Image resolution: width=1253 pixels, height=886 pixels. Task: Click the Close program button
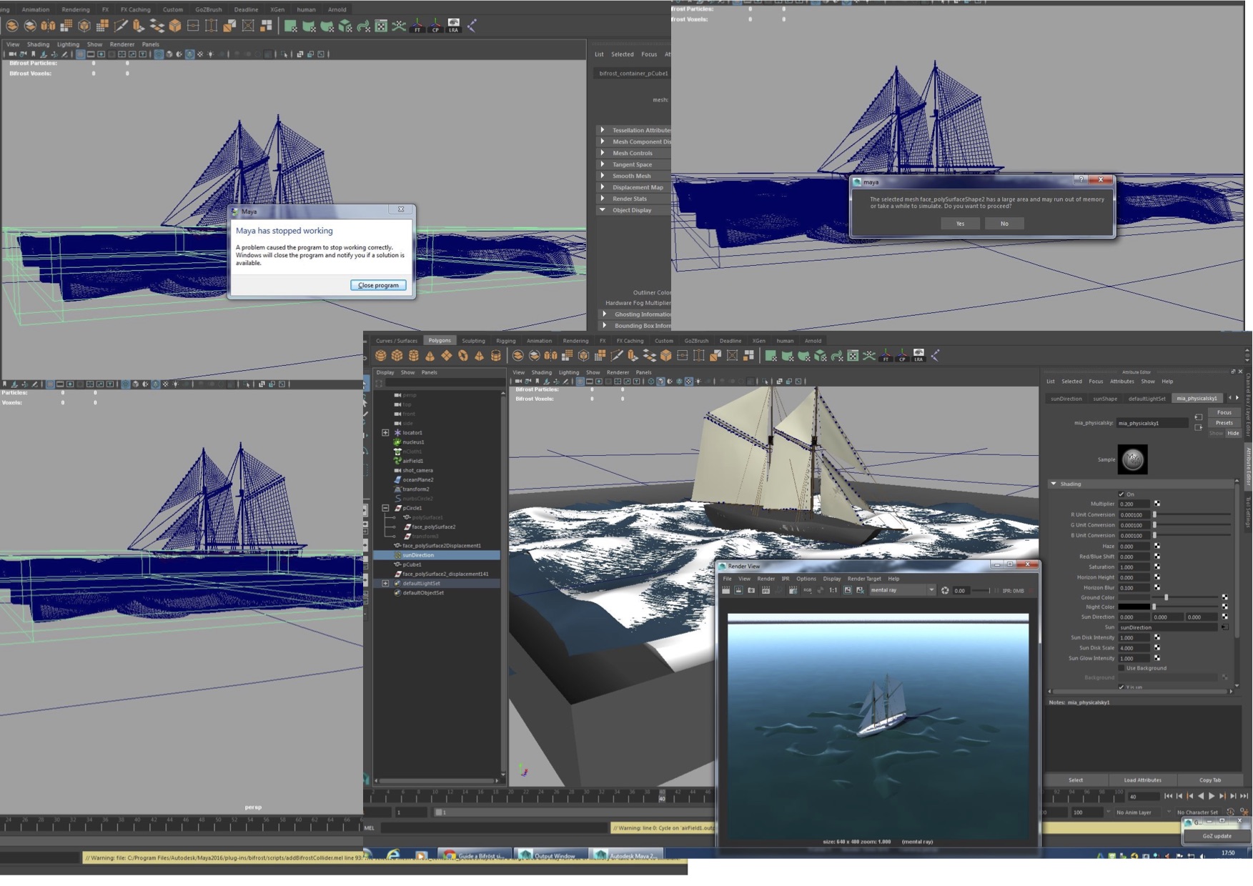click(378, 286)
